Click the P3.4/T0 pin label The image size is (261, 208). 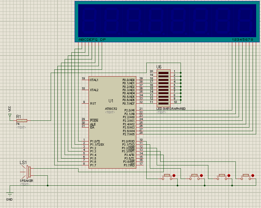click(x=129, y=155)
